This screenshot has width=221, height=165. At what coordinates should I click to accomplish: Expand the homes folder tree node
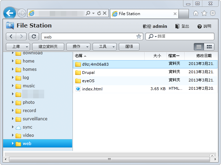pos(13,69)
